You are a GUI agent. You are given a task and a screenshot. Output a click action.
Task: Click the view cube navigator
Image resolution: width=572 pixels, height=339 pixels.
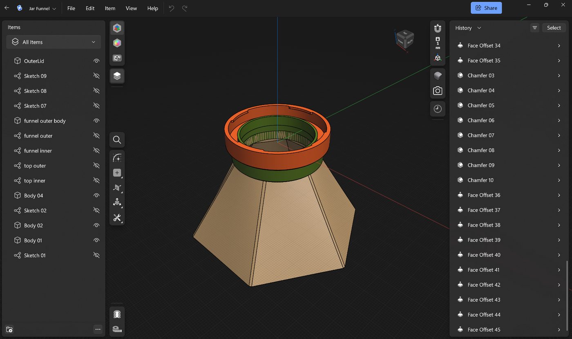pyautogui.click(x=405, y=39)
